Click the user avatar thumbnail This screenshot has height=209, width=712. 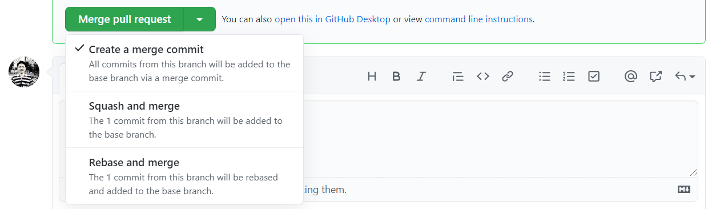pyautogui.click(x=24, y=73)
